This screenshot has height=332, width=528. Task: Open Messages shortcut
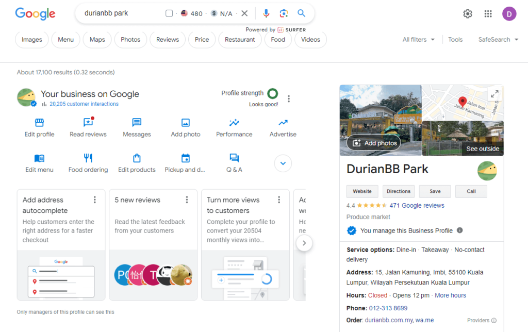coord(137,128)
